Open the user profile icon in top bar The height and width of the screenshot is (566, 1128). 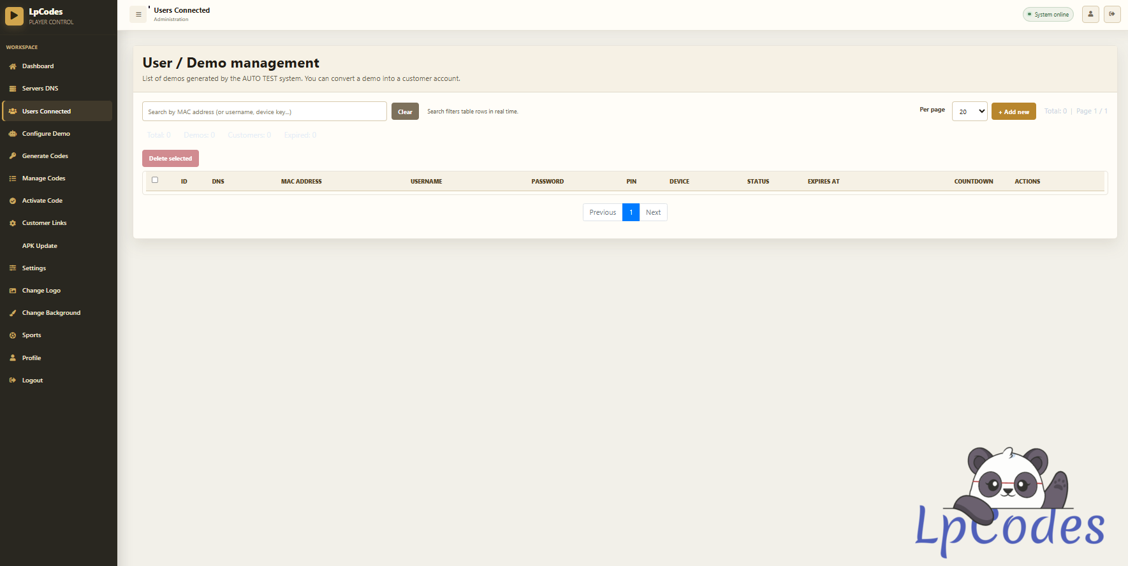tap(1090, 14)
